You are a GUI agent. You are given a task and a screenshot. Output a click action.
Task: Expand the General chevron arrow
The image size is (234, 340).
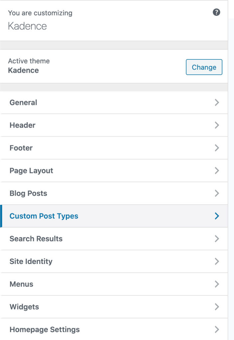click(217, 102)
